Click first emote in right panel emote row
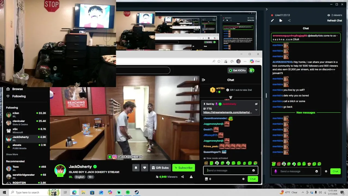This screenshot has width=348, height=196. [274, 164]
